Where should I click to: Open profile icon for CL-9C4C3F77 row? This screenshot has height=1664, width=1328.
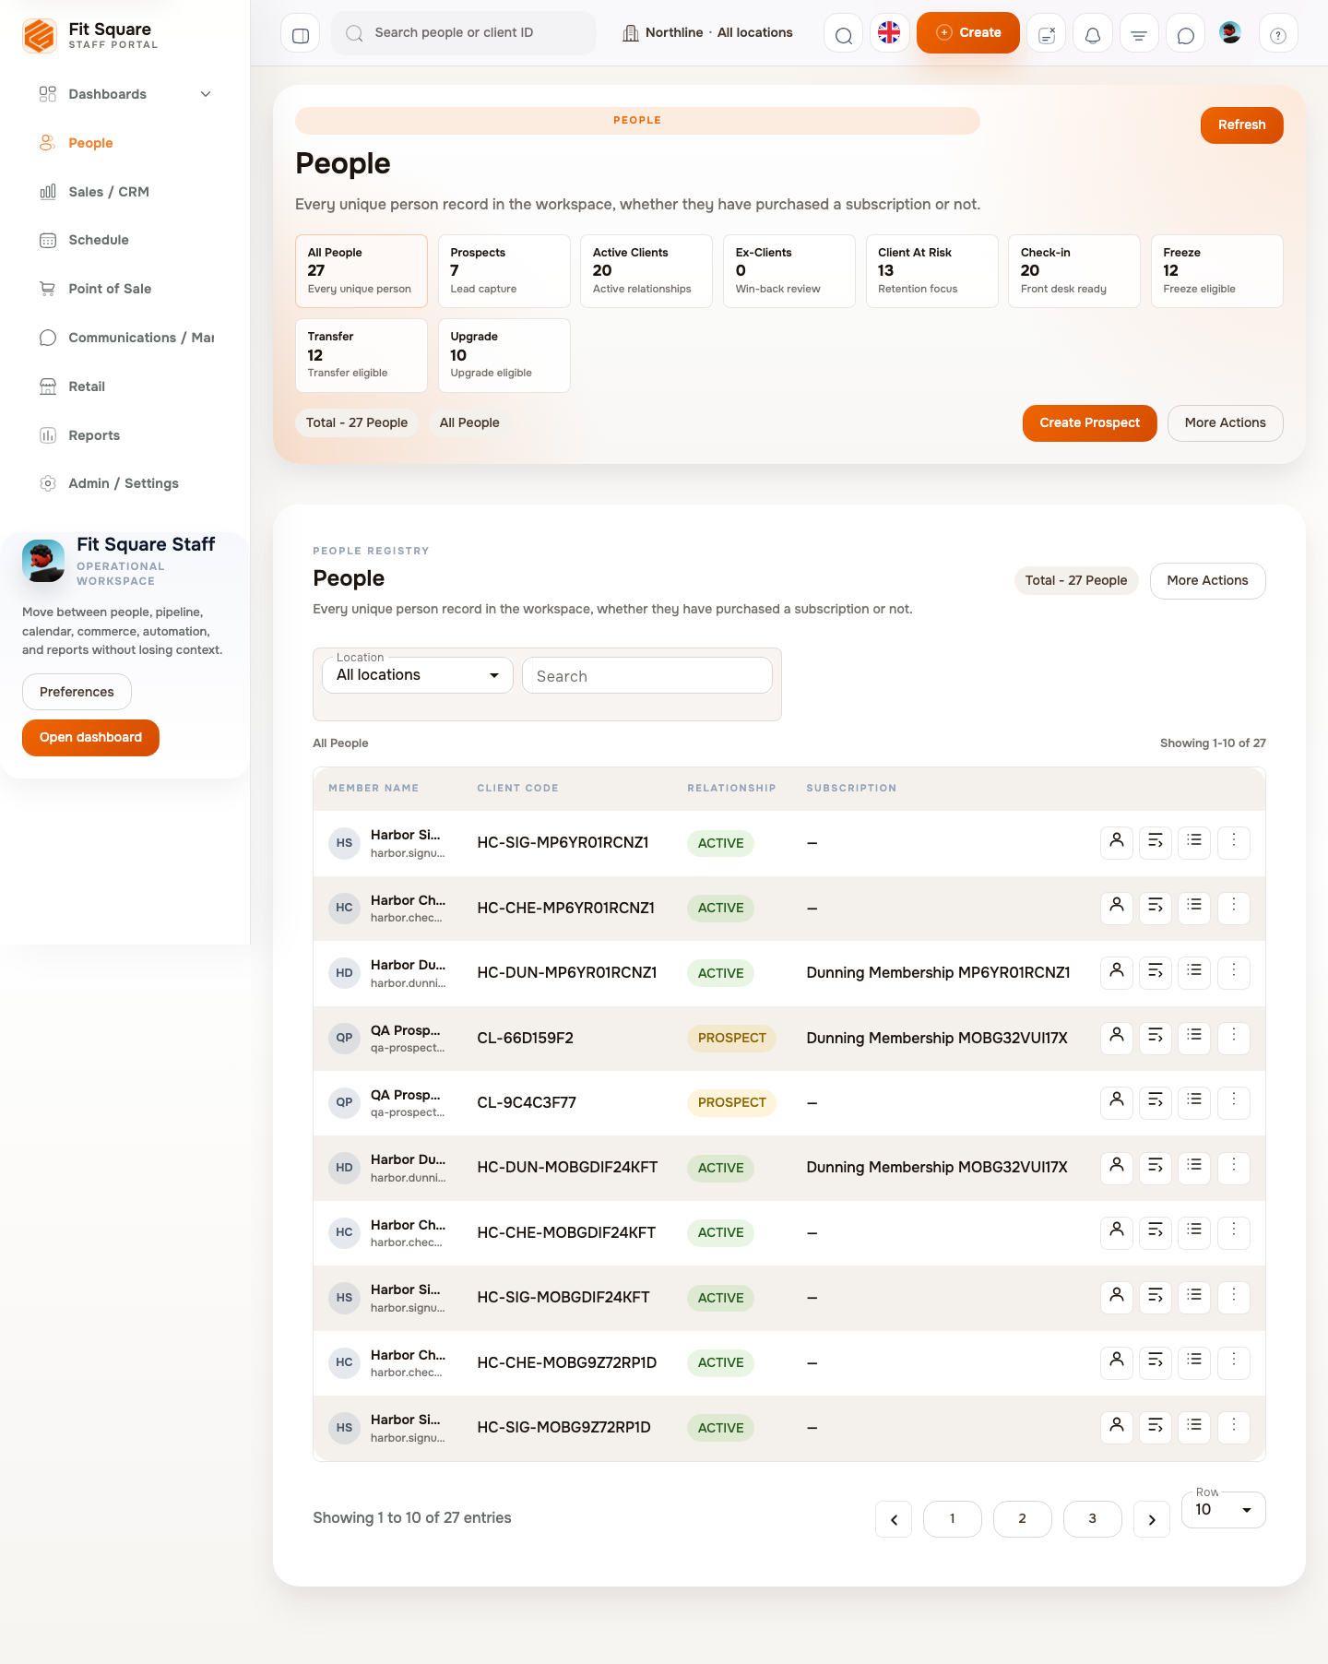pos(1117,1101)
